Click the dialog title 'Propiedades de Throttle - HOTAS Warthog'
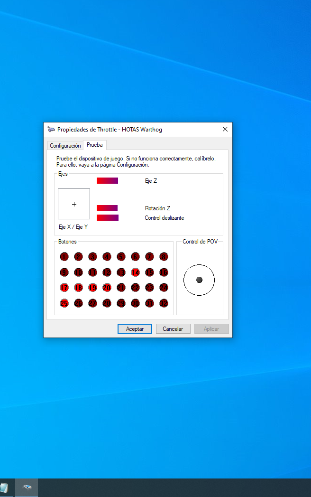 (110, 129)
